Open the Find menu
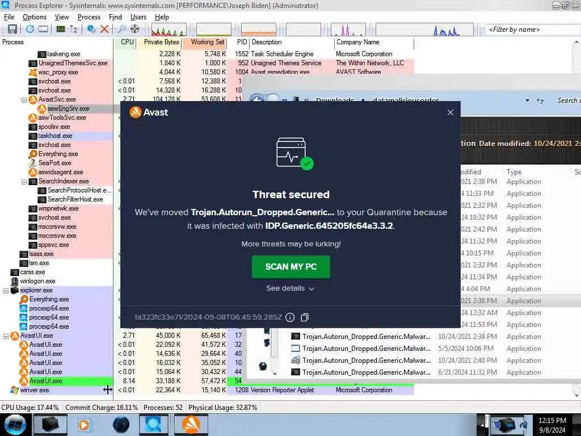Screen dimensions: 581x436 click(115, 17)
